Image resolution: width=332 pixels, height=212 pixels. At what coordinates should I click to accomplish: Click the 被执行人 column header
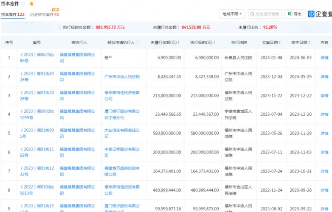coord(79,42)
